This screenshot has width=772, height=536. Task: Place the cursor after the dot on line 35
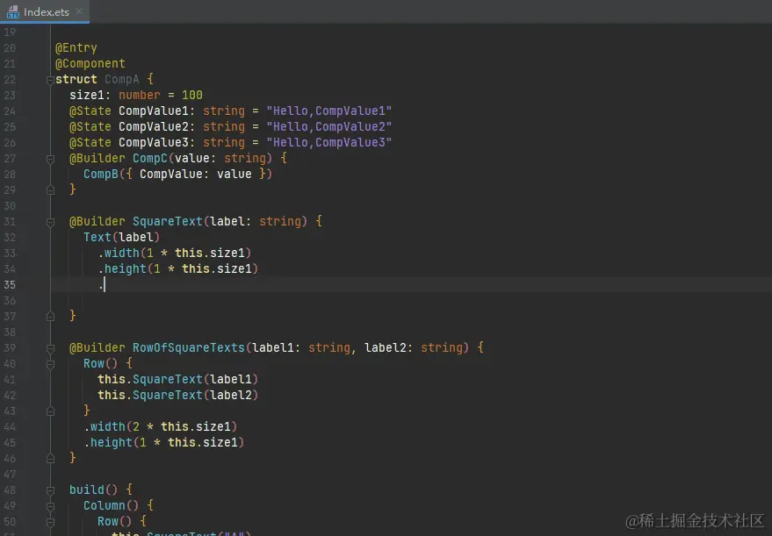(105, 285)
